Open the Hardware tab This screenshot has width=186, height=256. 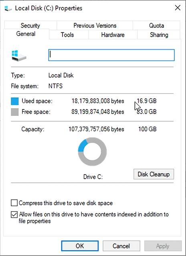tap(113, 35)
